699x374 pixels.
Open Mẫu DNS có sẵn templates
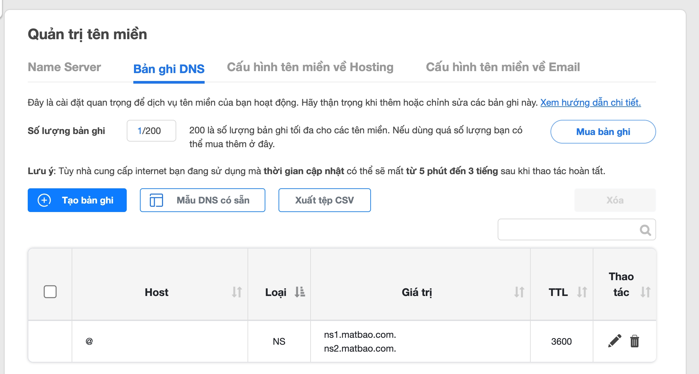202,200
